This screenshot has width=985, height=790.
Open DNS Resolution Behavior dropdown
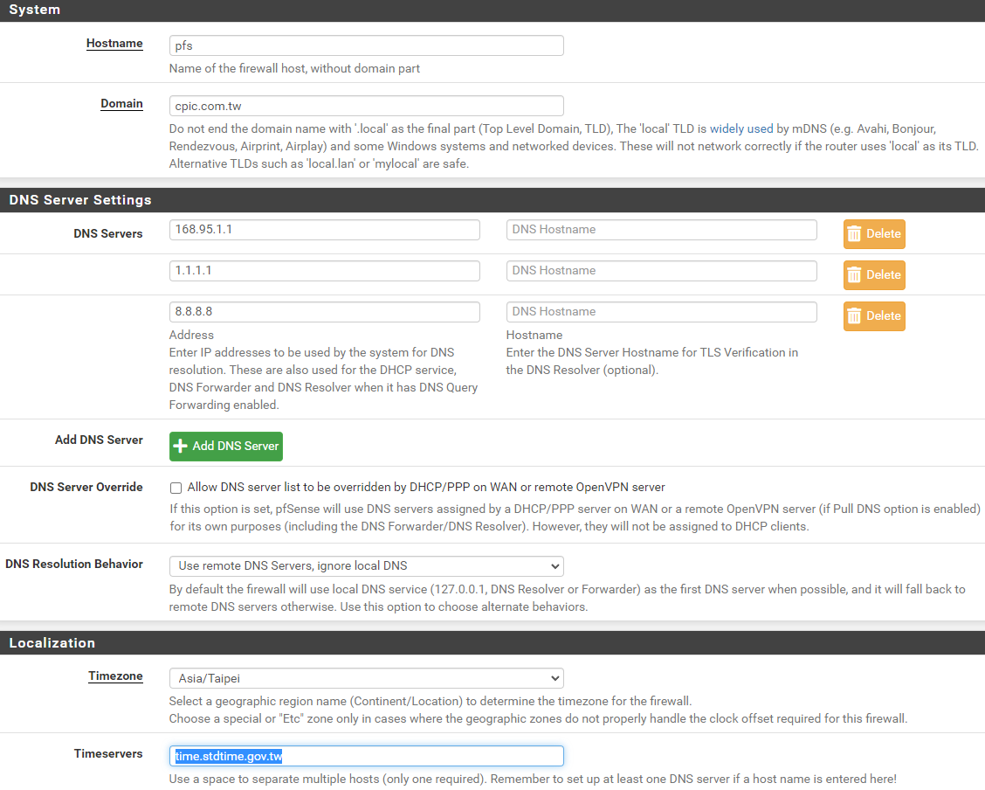point(366,565)
